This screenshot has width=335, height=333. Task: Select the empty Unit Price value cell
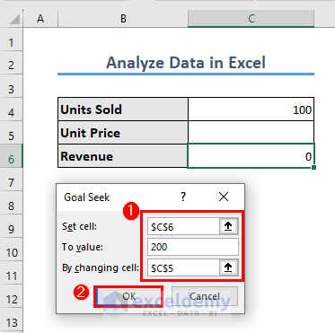coord(251,133)
